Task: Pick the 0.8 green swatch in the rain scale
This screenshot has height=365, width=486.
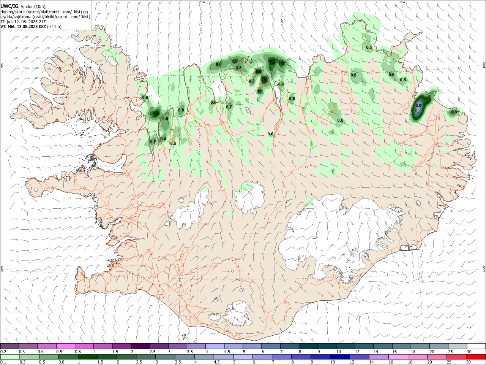Action: pyautogui.click(x=68, y=357)
